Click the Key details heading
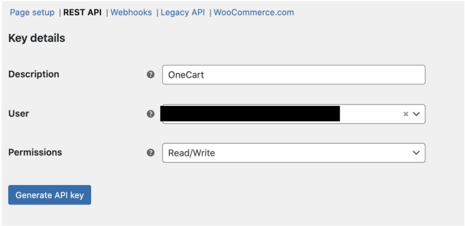Image resolution: width=465 pixels, height=226 pixels. coord(37,39)
